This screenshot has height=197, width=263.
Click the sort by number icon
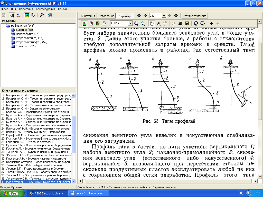coord(12,15)
